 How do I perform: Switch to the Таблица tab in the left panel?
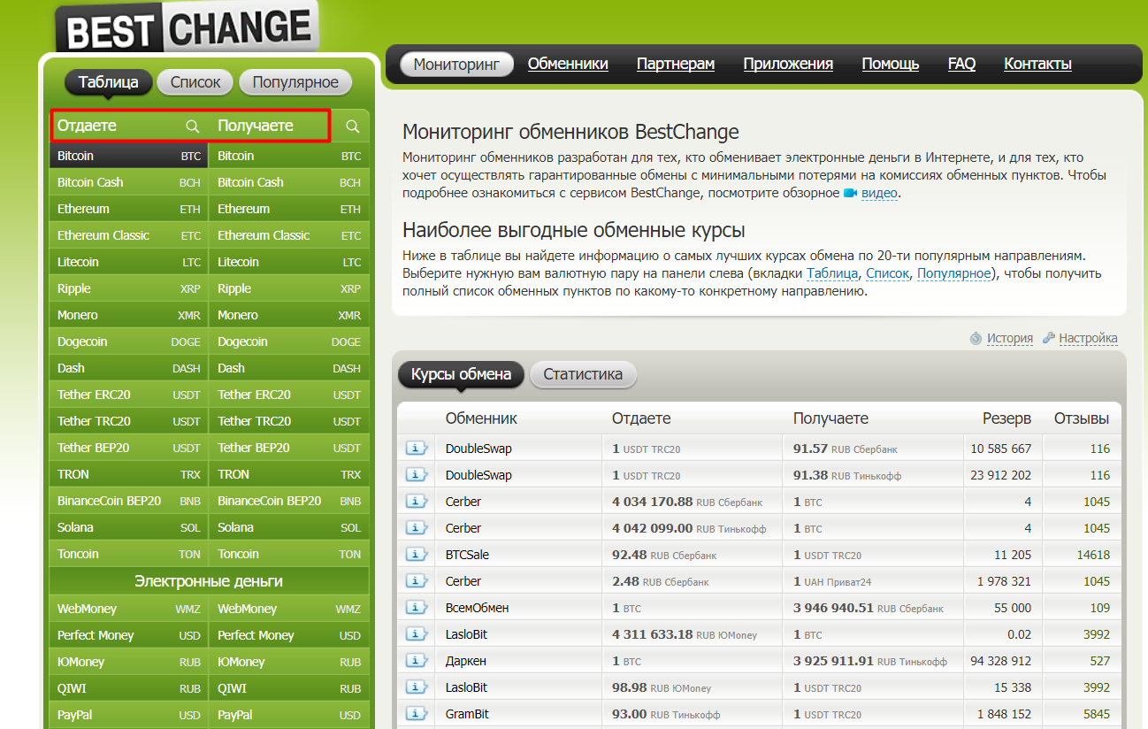tap(108, 82)
